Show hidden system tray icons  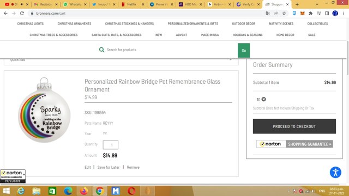288,191
